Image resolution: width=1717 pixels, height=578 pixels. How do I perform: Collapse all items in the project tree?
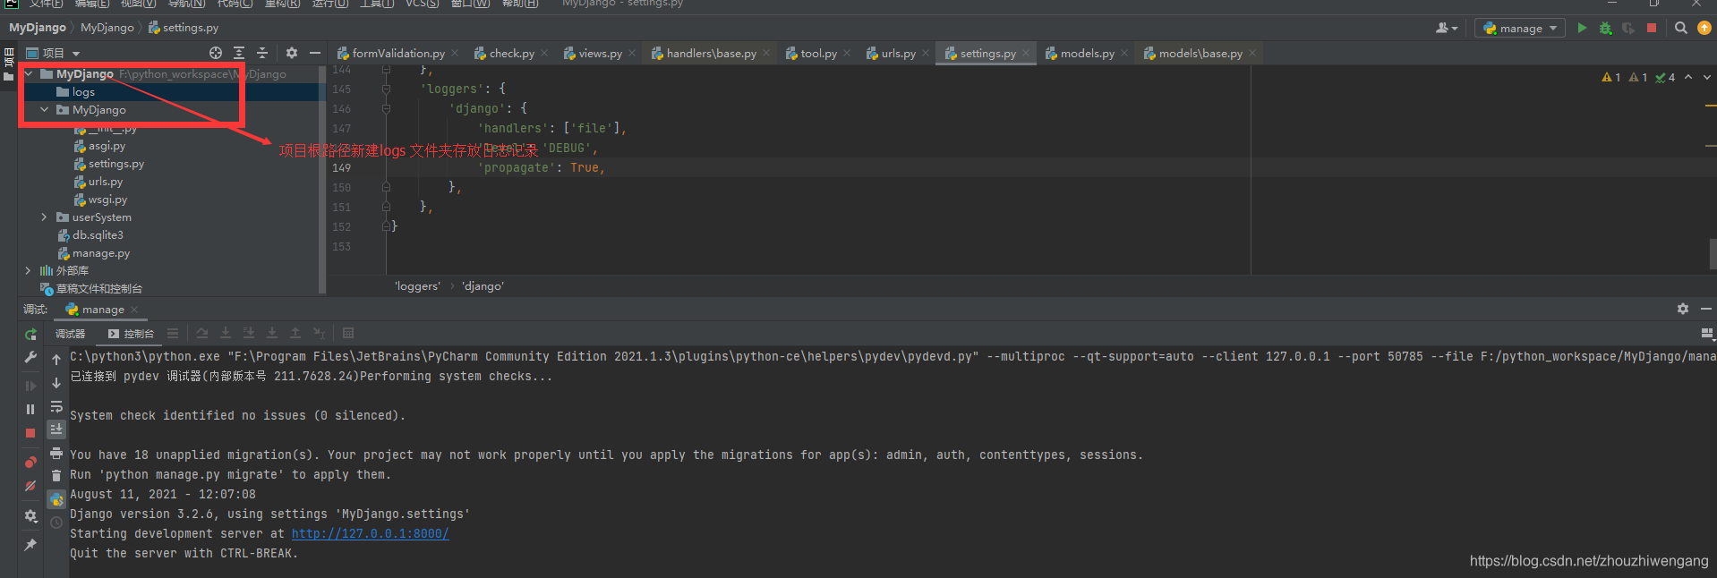[262, 54]
